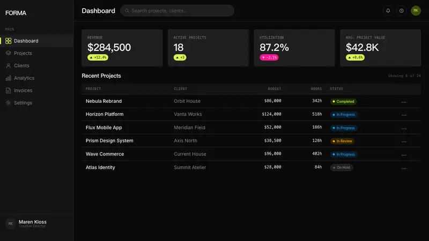
Task: Open more options for Flux Mobile App
Action: click(x=404, y=128)
